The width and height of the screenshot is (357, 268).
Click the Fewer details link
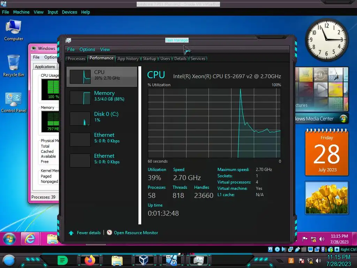point(89,233)
